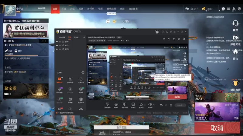Toggle visibility eye of 全屏 1 source
The image size is (243, 136).
pyautogui.click(x=57, y=42)
